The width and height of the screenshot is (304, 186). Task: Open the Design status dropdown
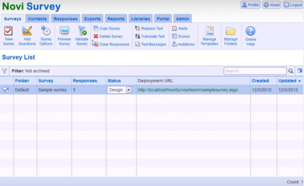[119, 90]
